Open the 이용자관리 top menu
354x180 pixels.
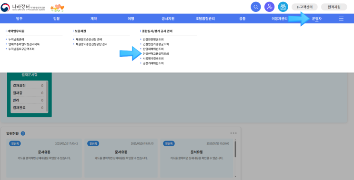[x=280, y=19]
